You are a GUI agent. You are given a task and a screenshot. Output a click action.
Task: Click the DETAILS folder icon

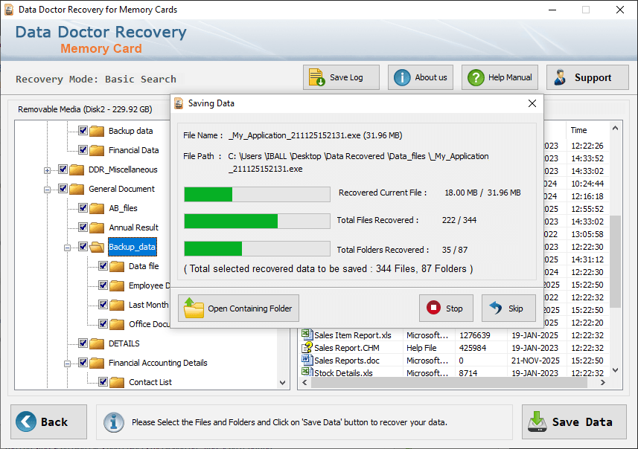click(97, 343)
